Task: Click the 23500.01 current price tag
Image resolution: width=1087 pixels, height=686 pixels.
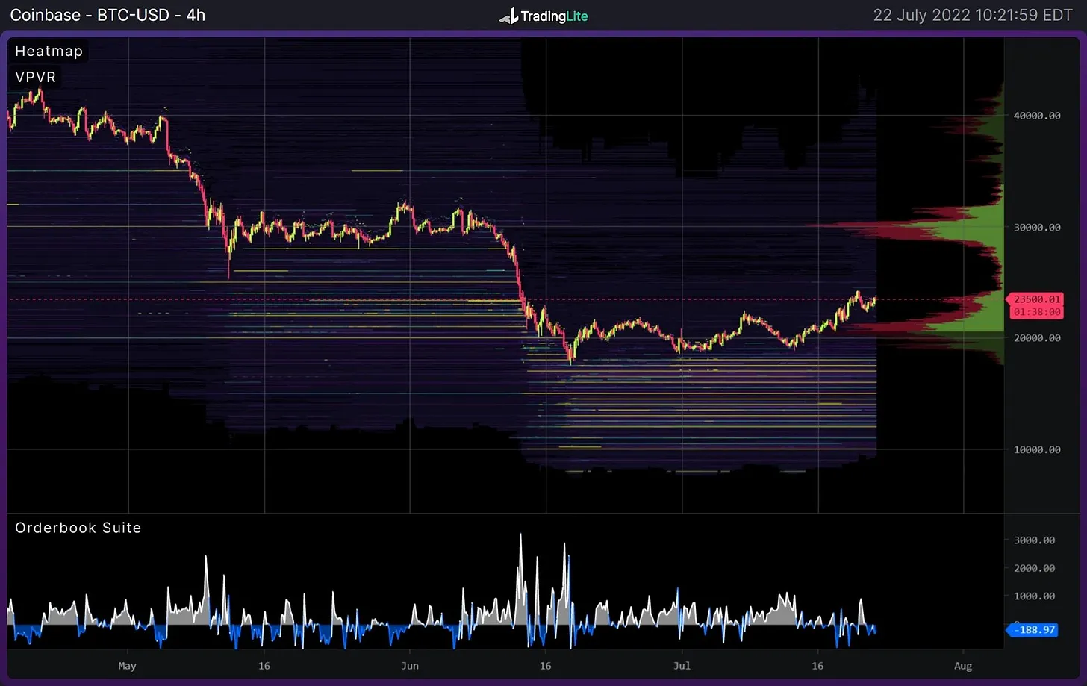Action: click(1036, 299)
